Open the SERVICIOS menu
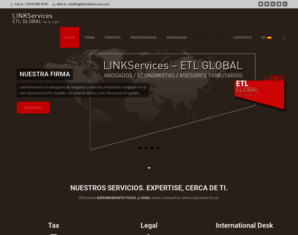This screenshot has width=298, height=235. pyautogui.click(x=113, y=38)
